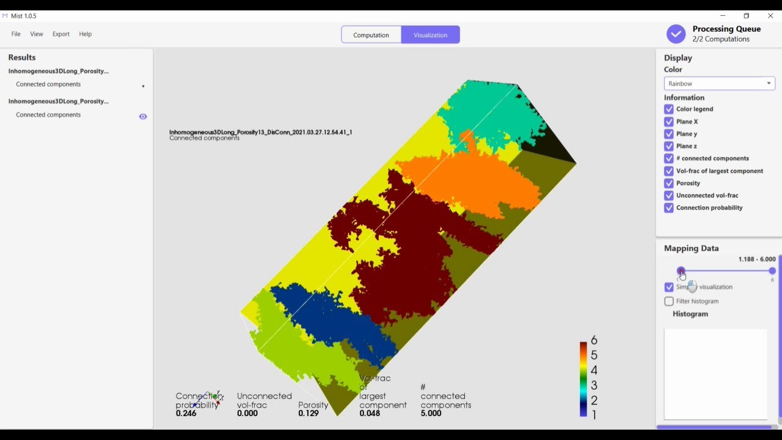Disable the Plane X checkbox
Screen dimensions: 782x440
[x=669, y=122]
